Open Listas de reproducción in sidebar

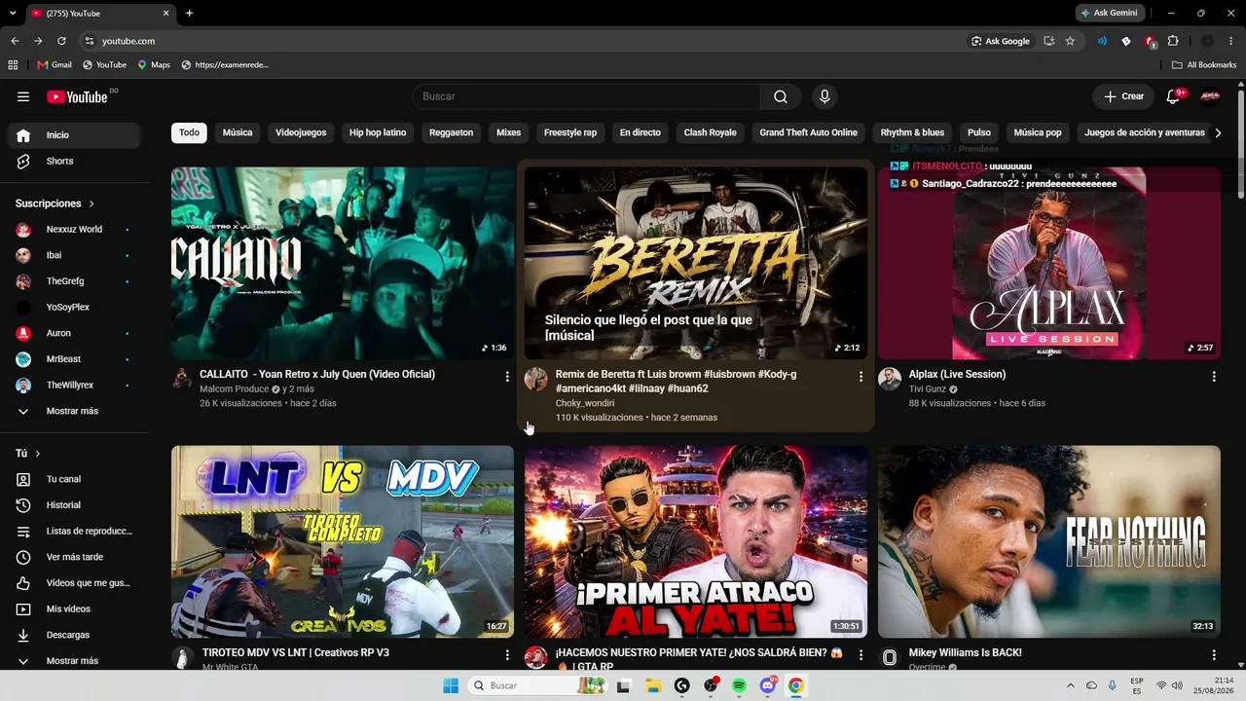point(74,532)
